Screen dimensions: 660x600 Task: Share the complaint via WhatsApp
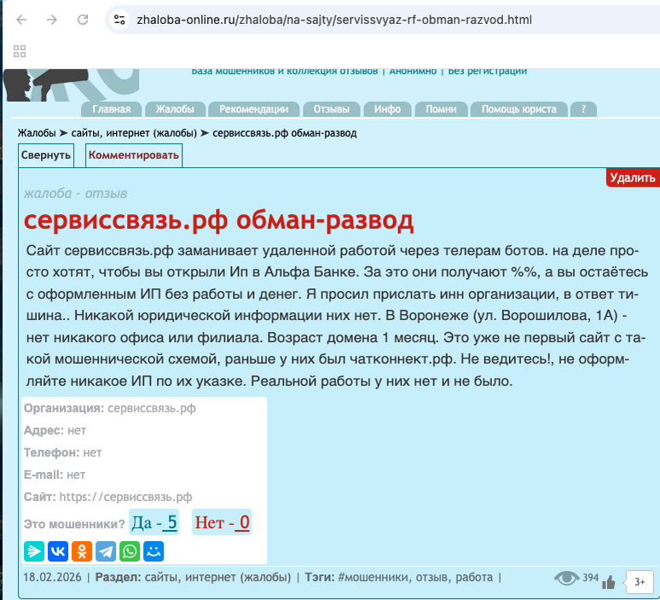(130, 551)
